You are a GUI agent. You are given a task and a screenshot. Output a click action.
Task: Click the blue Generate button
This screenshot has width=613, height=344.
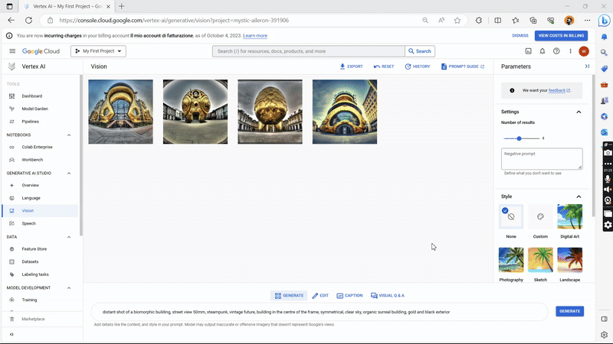pyautogui.click(x=569, y=311)
